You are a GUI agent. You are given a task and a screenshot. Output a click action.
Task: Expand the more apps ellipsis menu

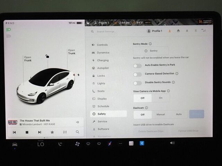120,144
